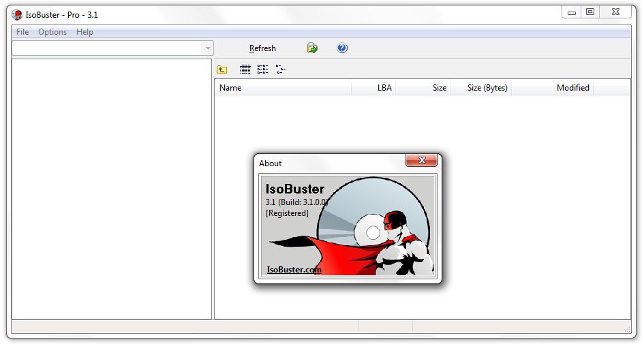Maximize the IsoBuster window

(x=590, y=12)
